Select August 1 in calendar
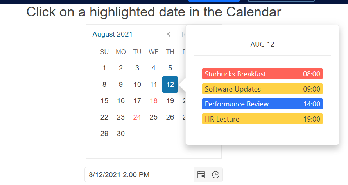This screenshot has width=348, height=185. coord(104,68)
